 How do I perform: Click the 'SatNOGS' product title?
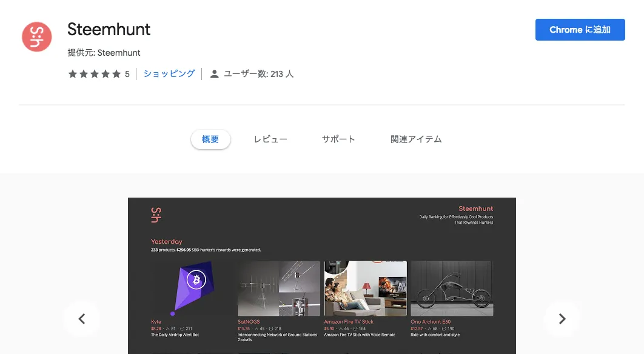pyautogui.click(x=249, y=321)
